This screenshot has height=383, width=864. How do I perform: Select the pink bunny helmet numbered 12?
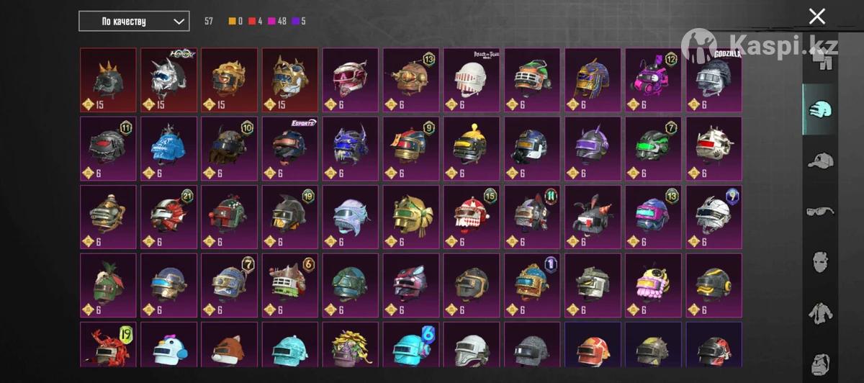[x=653, y=80]
